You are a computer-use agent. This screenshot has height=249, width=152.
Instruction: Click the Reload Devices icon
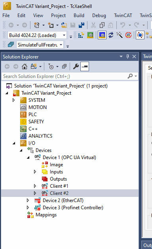[111, 35]
